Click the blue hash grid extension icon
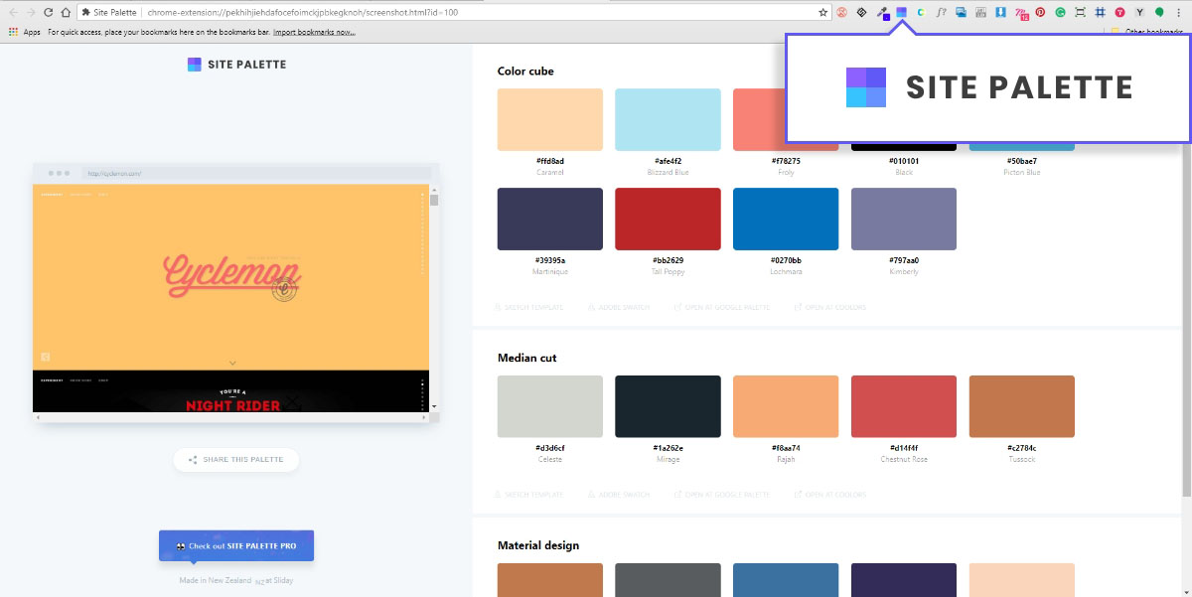The width and height of the screenshot is (1192, 597). [1101, 13]
